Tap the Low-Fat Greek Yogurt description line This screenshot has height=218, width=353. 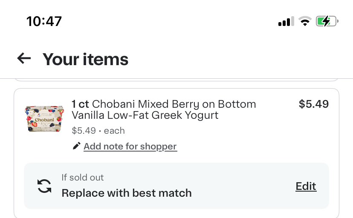tap(145, 115)
